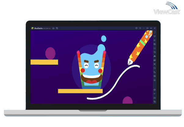The width and height of the screenshot is (184, 127).
Task: Click the boxed play icon in sidebar
Action: [155, 44]
